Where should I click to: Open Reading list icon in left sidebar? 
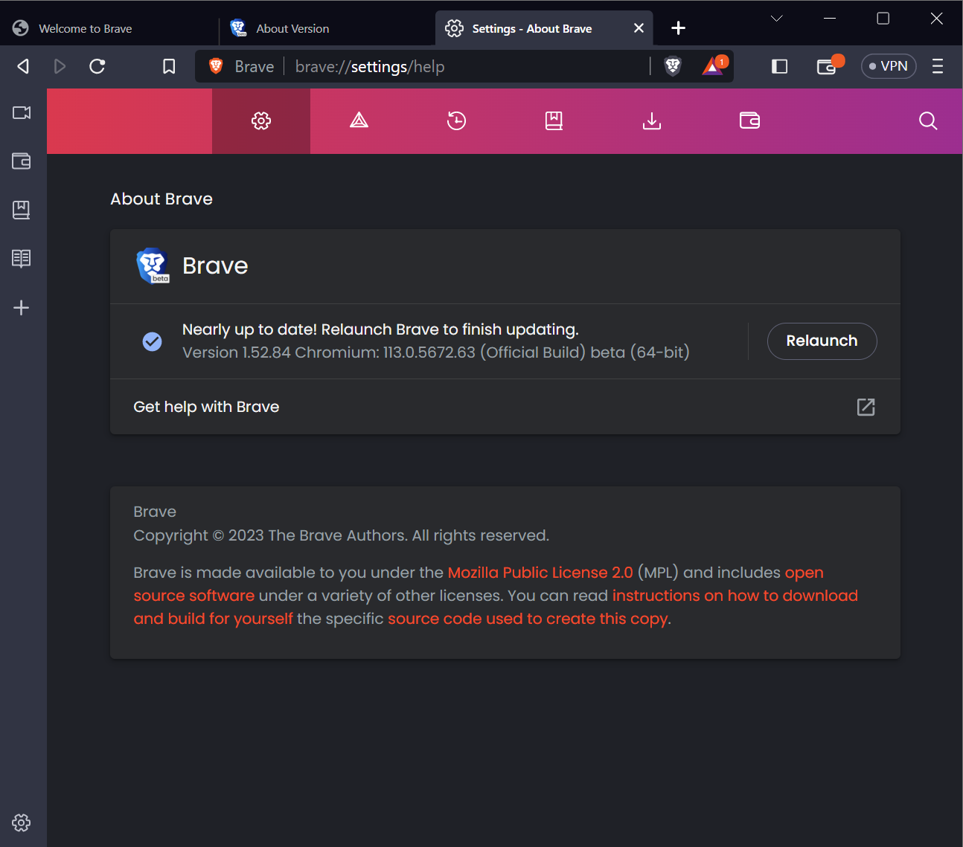22,259
